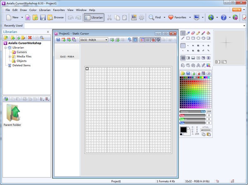Image resolution: width=248 pixels, height=185 pixels.
Task: Adjust the Opacity slider
Action: pos(193,112)
